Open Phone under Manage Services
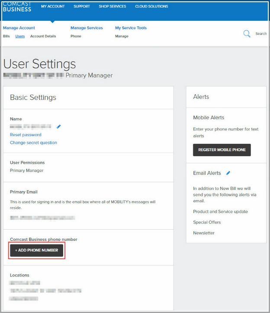This screenshot has height=313, width=270. (x=76, y=36)
